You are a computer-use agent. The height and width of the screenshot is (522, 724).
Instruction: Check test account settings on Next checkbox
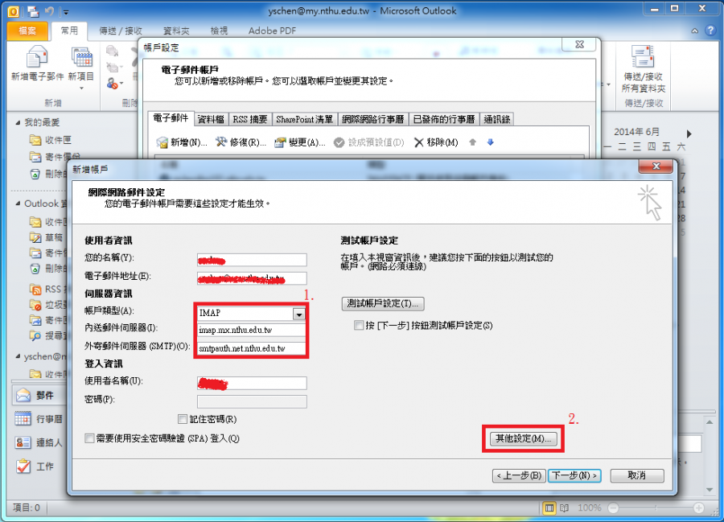coord(359,326)
